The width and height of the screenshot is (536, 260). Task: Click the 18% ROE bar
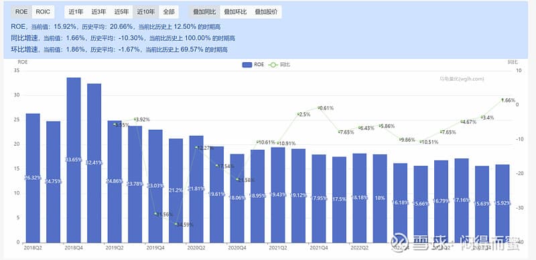click(380, 199)
